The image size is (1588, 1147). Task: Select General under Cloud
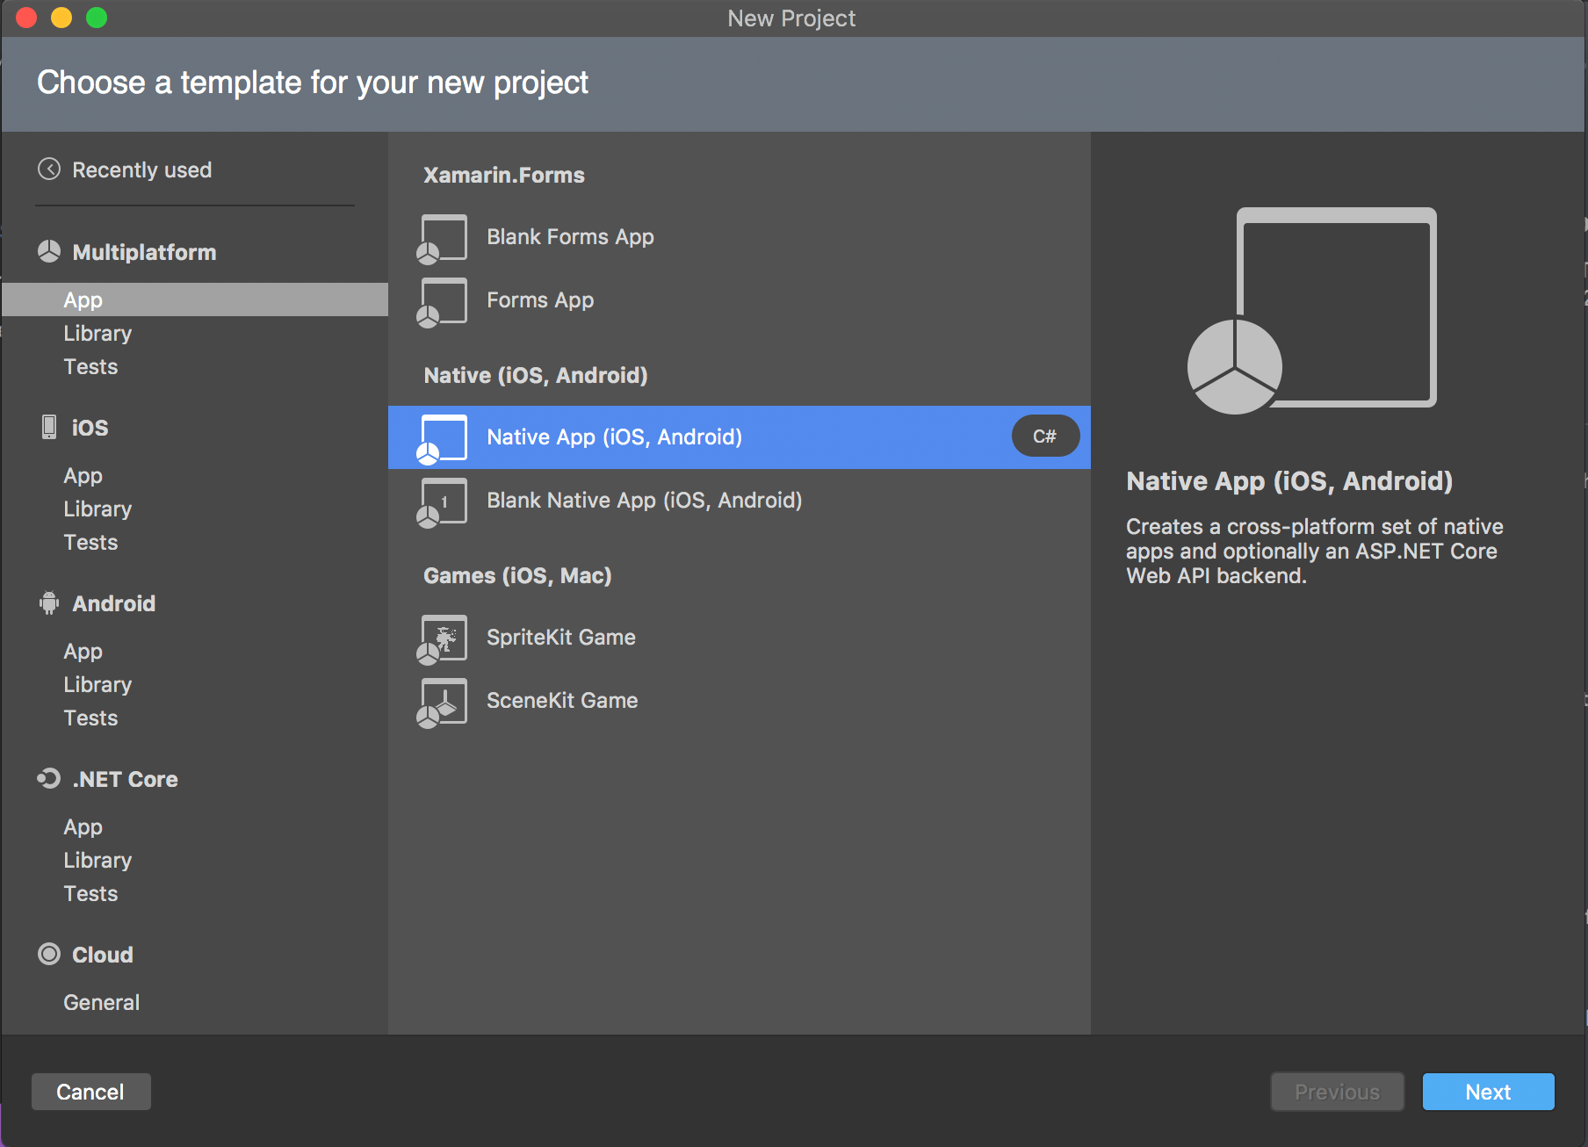click(x=101, y=1001)
